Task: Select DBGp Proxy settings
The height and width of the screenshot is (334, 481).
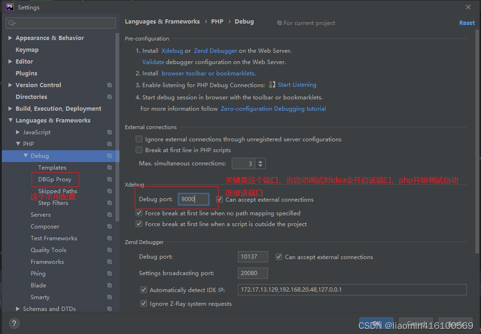Action: click(55, 179)
